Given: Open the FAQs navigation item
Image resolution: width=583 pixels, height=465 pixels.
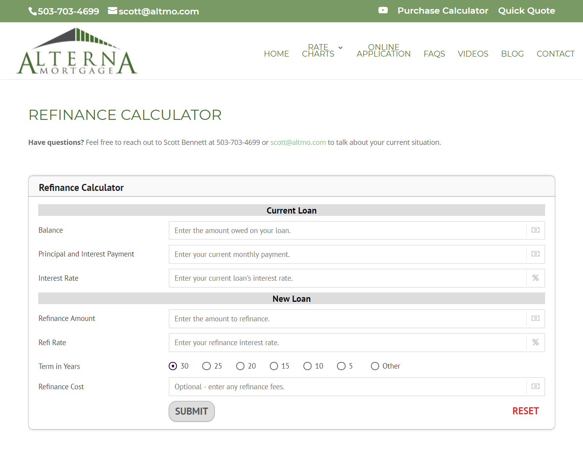Looking at the screenshot, I should pos(434,53).
